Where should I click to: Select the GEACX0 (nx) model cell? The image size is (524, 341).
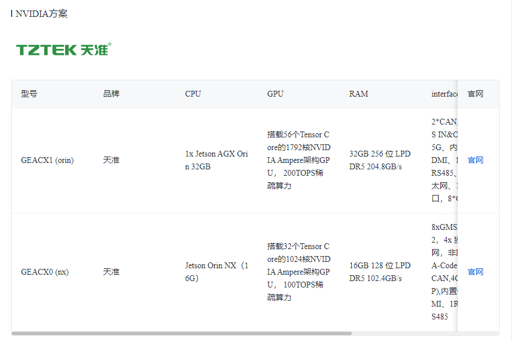(x=45, y=272)
